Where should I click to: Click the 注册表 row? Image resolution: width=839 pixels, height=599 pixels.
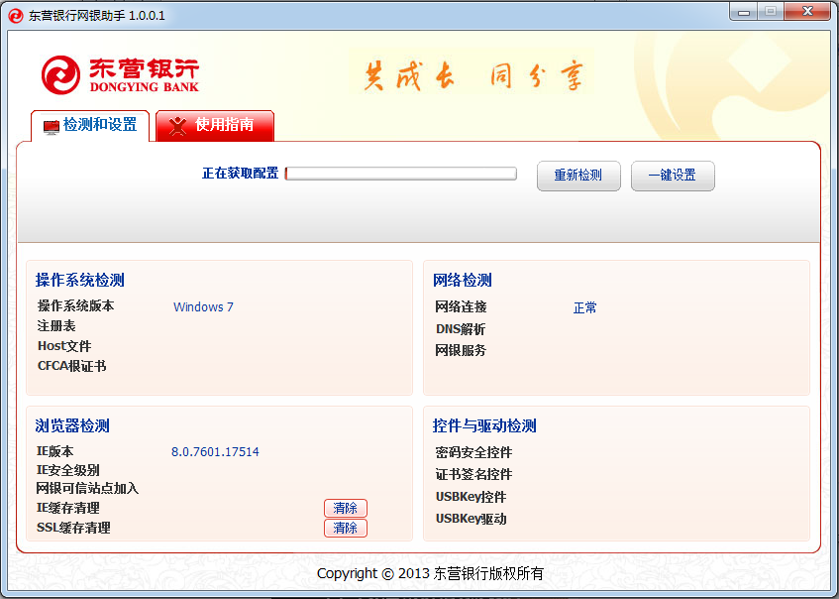56,325
